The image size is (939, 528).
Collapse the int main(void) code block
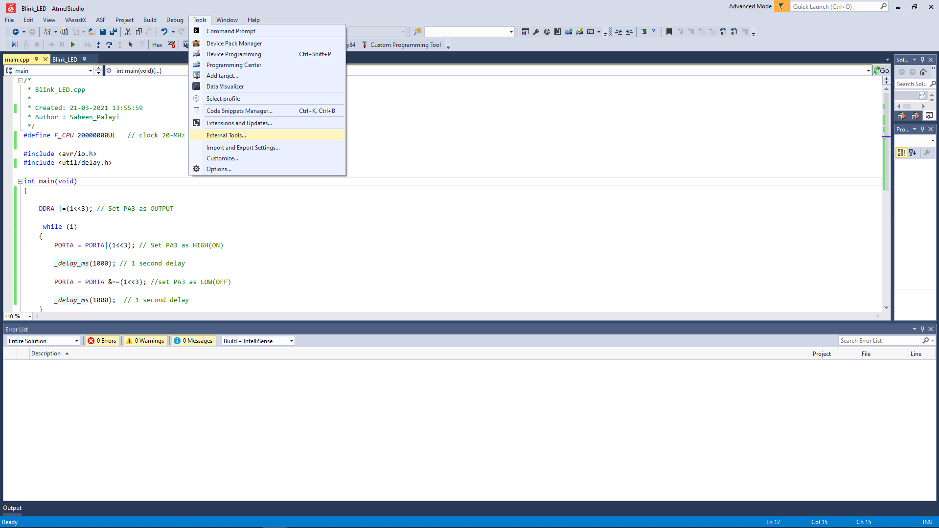pos(20,181)
